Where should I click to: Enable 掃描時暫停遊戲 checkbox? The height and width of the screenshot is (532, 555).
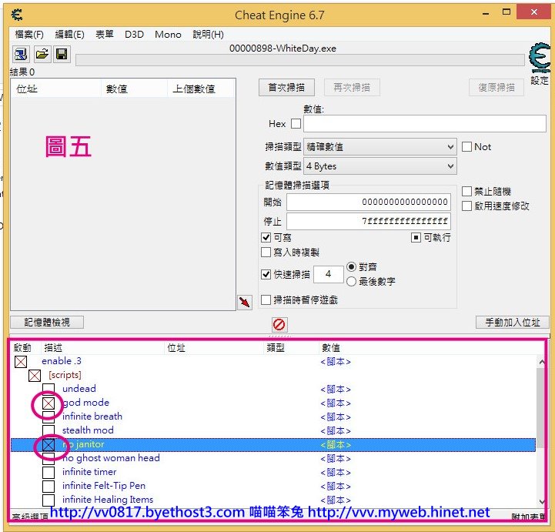click(266, 299)
